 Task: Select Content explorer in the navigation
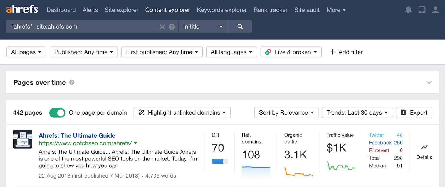tap(168, 10)
